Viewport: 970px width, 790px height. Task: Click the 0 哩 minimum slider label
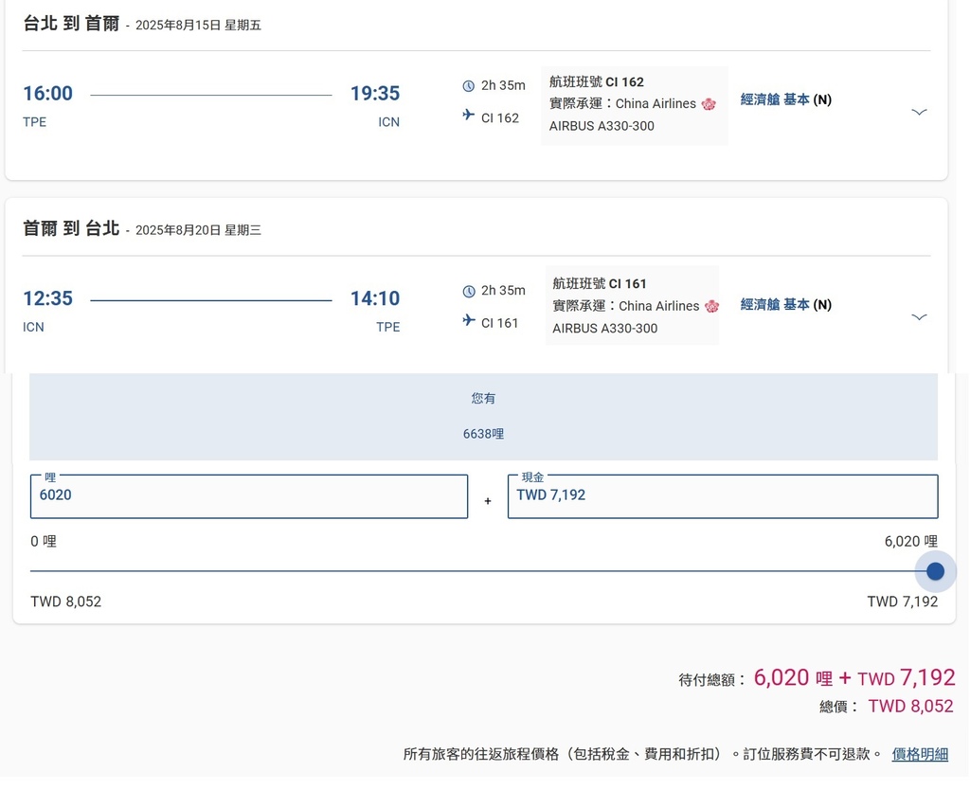coord(44,542)
